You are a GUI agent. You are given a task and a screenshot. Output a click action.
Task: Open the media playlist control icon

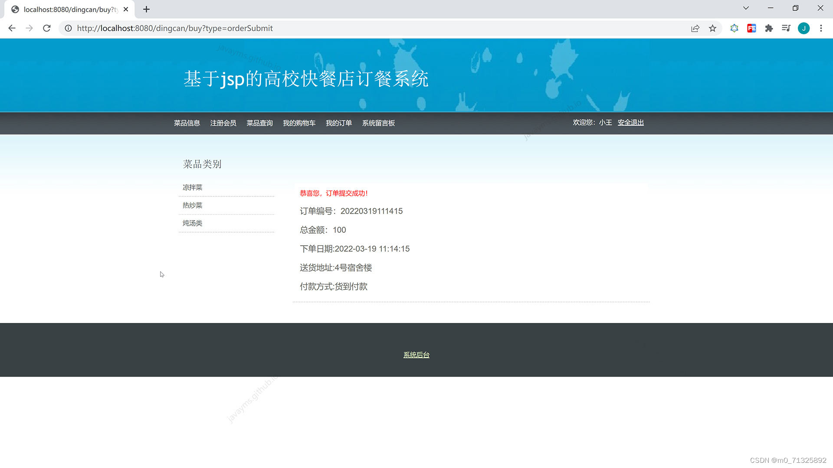[x=786, y=28]
